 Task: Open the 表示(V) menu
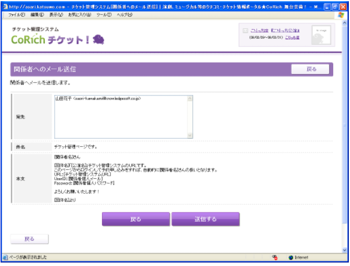click(x=56, y=15)
